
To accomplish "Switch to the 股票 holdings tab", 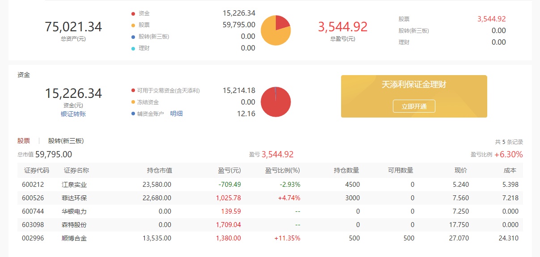I will [24, 141].
